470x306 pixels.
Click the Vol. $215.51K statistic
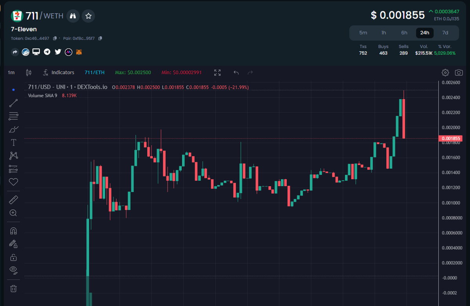[x=424, y=50]
